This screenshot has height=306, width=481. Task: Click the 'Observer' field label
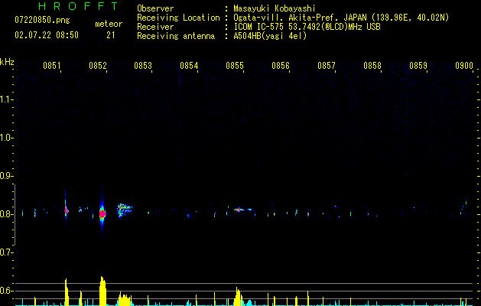(x=155, y=8)
